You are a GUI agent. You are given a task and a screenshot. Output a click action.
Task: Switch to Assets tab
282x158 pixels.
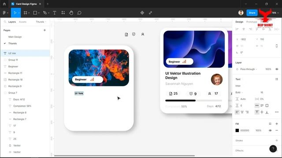(22, 22)
